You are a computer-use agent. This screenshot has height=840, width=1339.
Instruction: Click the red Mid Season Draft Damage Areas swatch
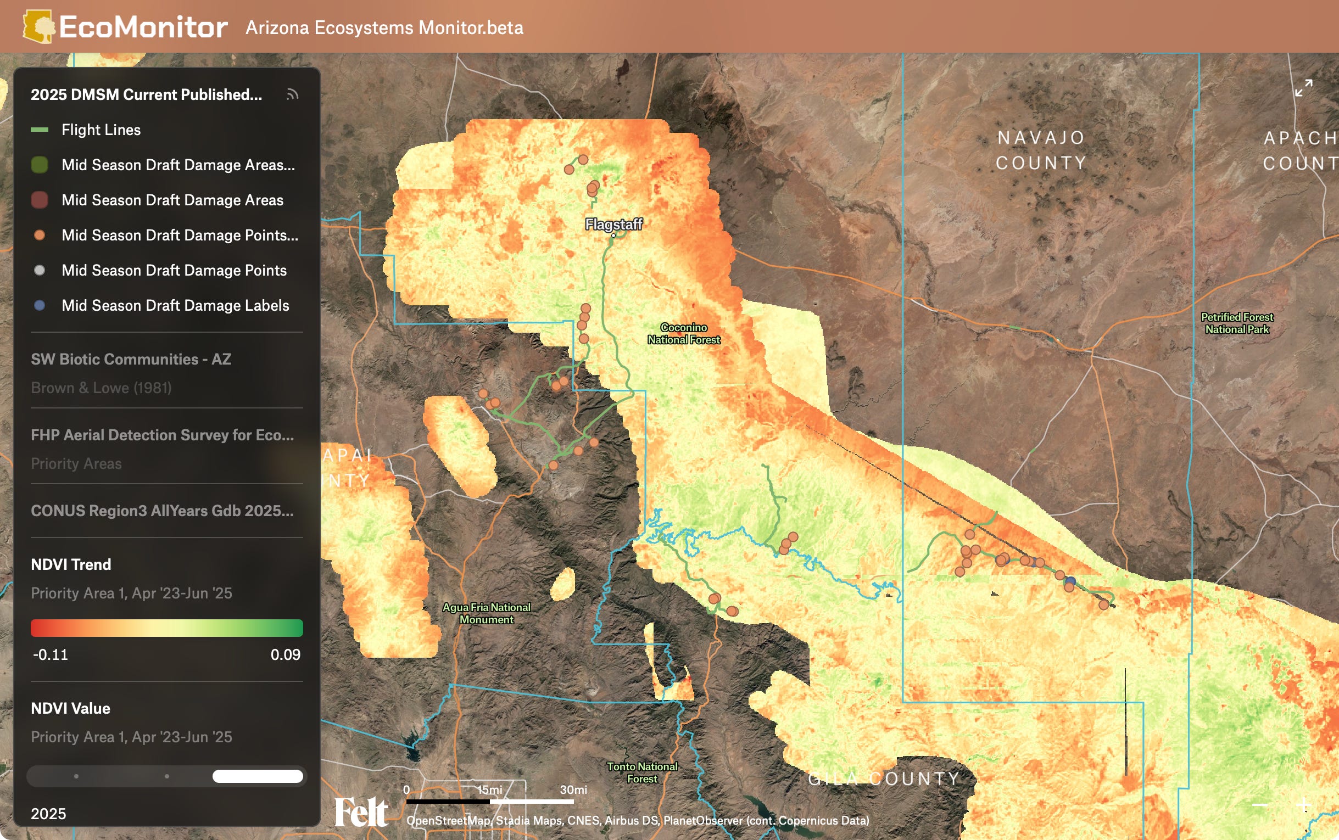coord(40,199)
